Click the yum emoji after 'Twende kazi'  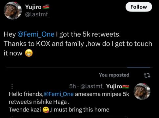coord(46,110)
